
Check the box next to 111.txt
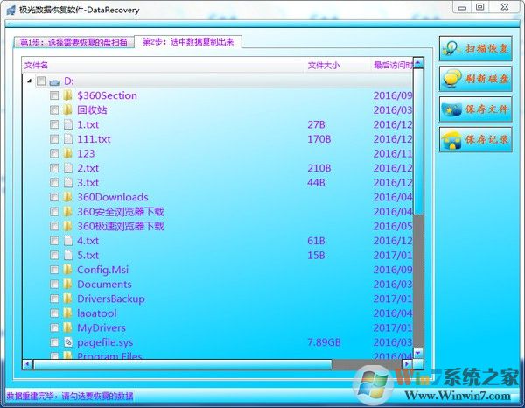point(54,139)
